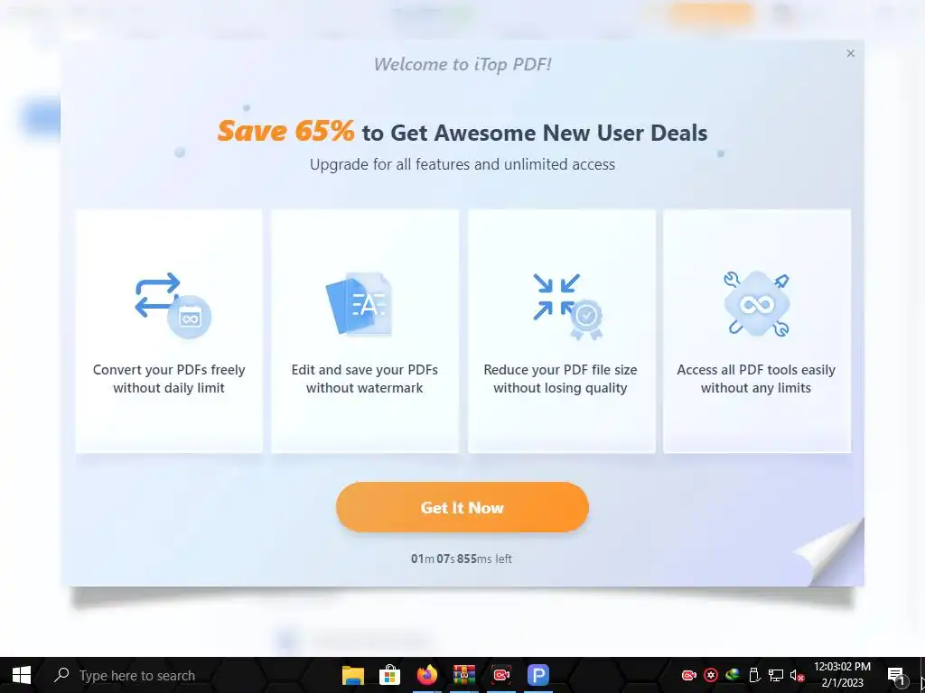Viewport: 925px width, 693px height.
Task: Click the muted volume tray icon
Action: tap(797, 675)
